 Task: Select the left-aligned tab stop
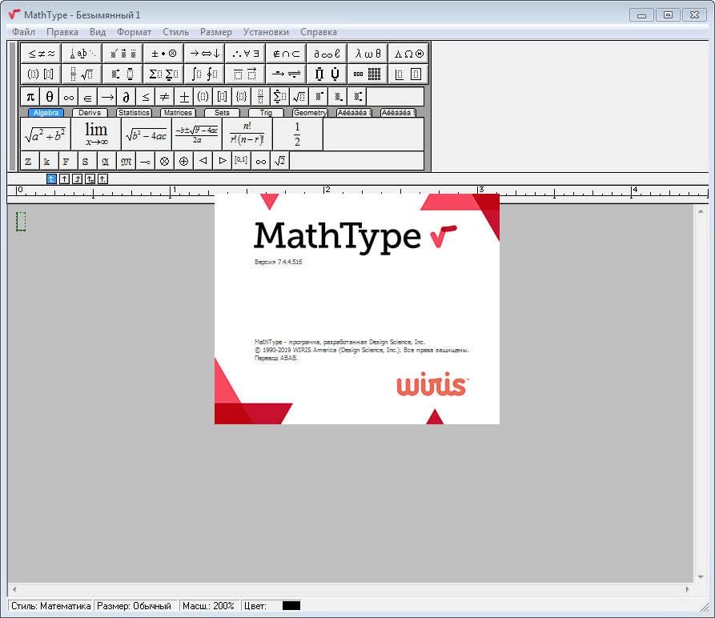point(51,179)
